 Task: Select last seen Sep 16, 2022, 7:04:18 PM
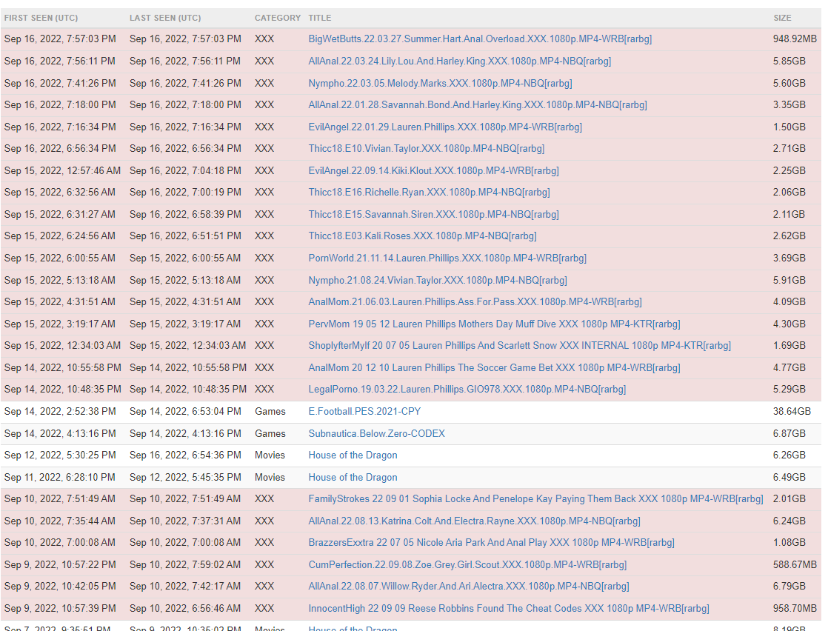click(185, 170)
